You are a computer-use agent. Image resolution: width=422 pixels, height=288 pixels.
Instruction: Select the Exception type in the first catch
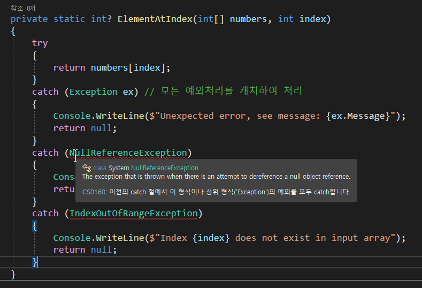[94, 92]
